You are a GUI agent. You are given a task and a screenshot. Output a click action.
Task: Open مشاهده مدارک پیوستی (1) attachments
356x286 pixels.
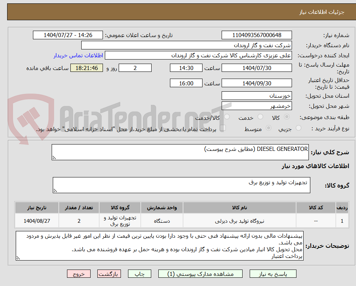click(x=200, y=274)
